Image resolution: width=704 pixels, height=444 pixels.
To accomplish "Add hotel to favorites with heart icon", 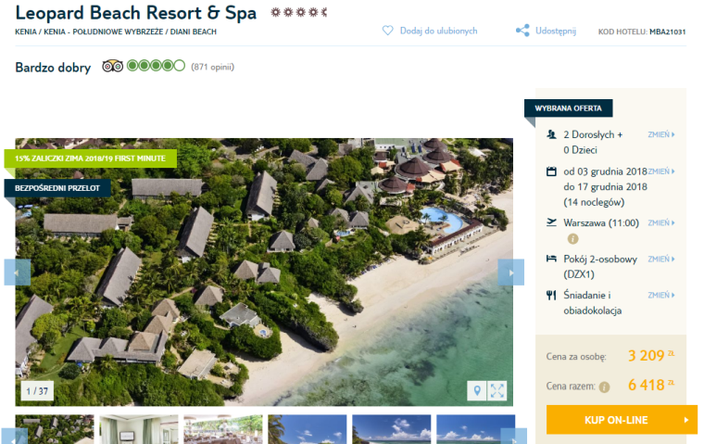I will 387,31.
